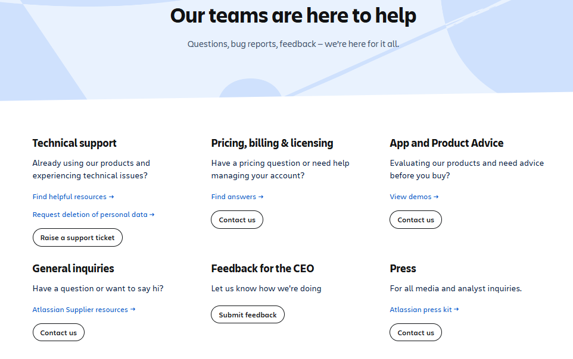Click Contact us under the Press section
The width and height of the screenshot is (573, 359).
click(x=416, y=333)
